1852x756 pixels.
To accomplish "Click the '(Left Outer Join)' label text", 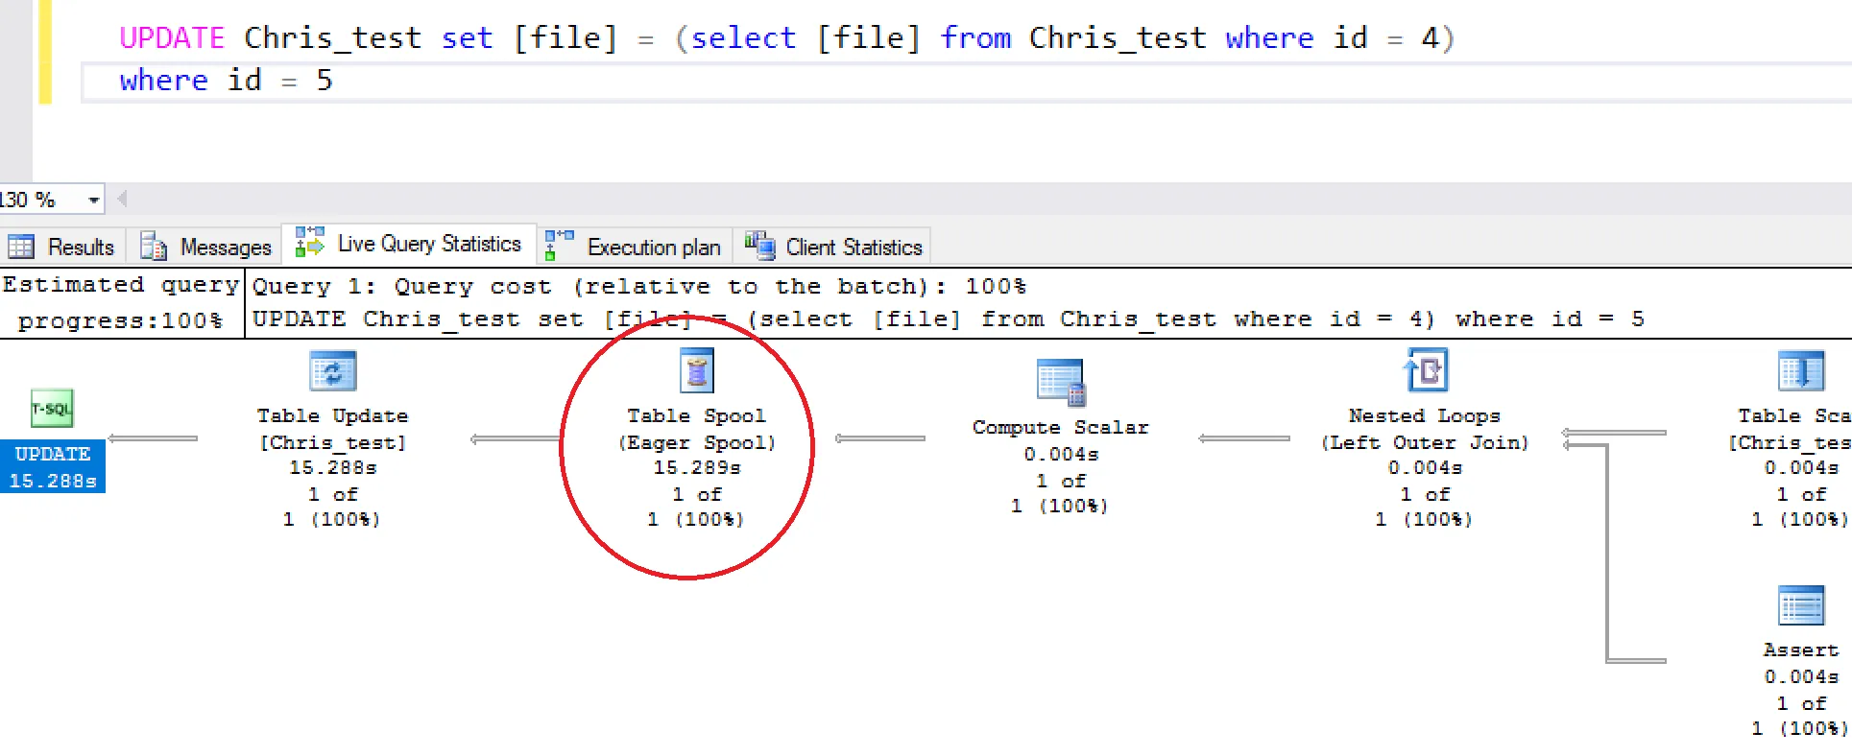I will click(1425, 442).
